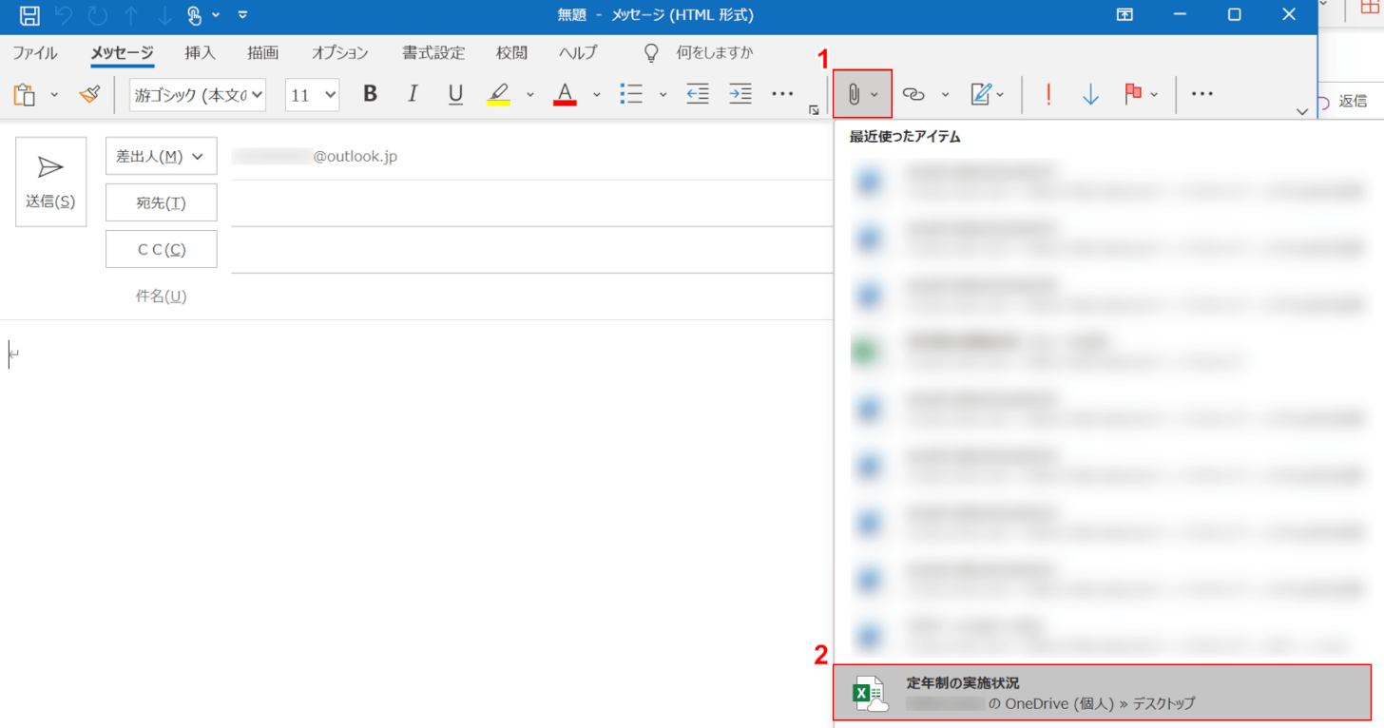The height and width of the screenshot is (728, 1384).
Task: Switch to the 挿入 tab
Action: click(x=200, y=52)
